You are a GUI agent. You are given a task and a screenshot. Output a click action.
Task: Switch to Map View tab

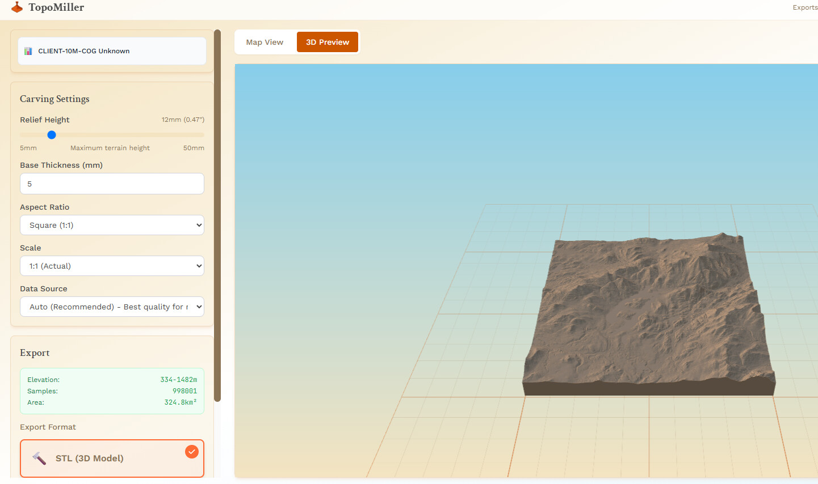click(x=265, y=42)
